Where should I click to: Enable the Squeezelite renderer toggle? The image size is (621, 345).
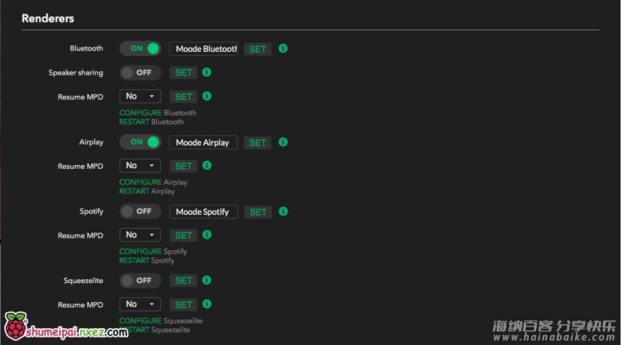[140, 281]
